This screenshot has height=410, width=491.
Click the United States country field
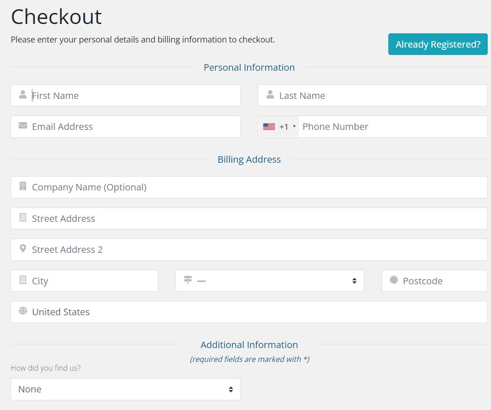coord(249,312)
